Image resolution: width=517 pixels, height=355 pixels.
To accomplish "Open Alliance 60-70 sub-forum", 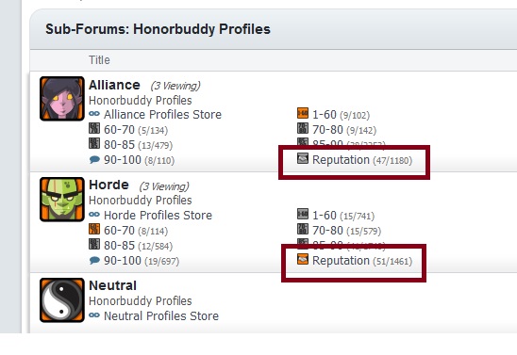I will pyautogui.click(x=120, y=130).
